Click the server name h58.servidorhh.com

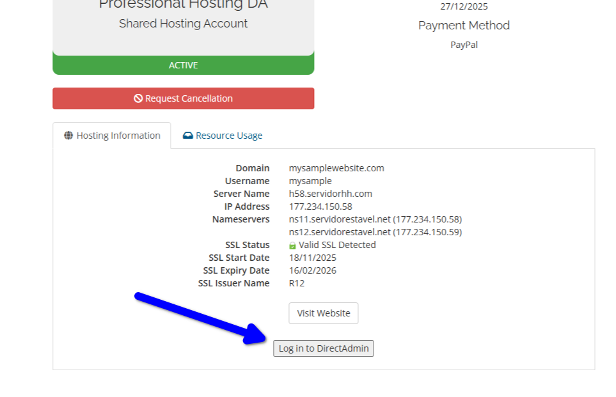[x=331, y=193]
